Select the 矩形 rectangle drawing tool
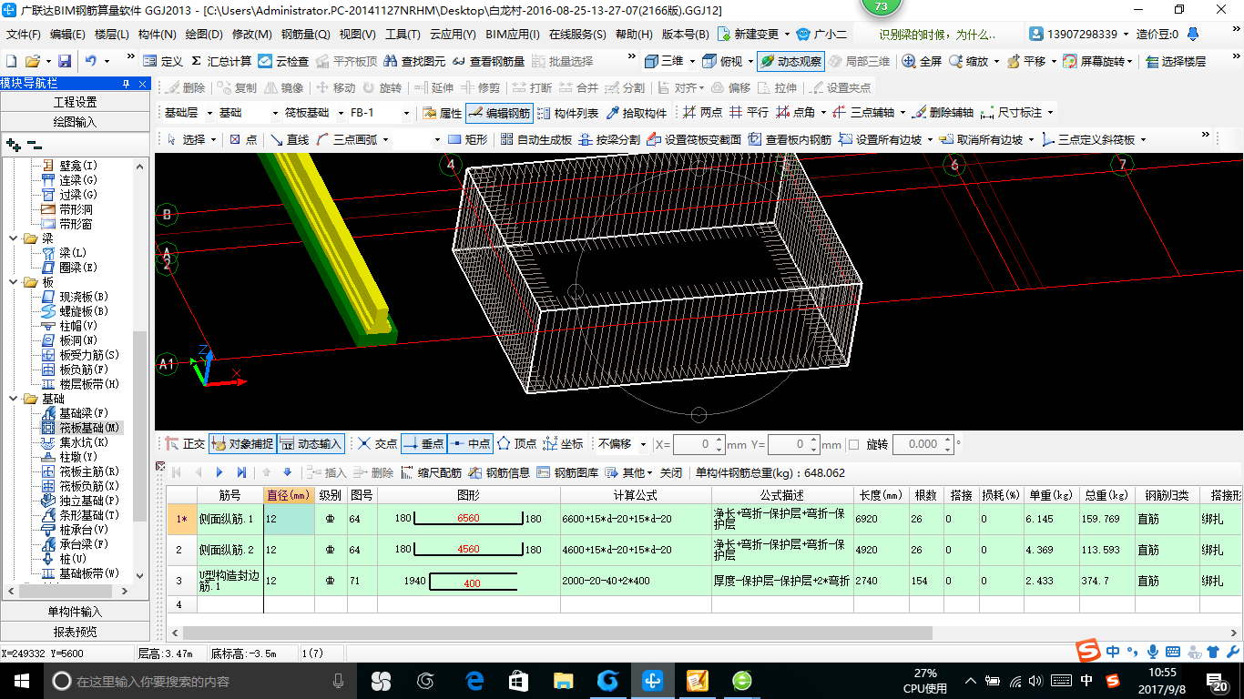 point(468,139)
